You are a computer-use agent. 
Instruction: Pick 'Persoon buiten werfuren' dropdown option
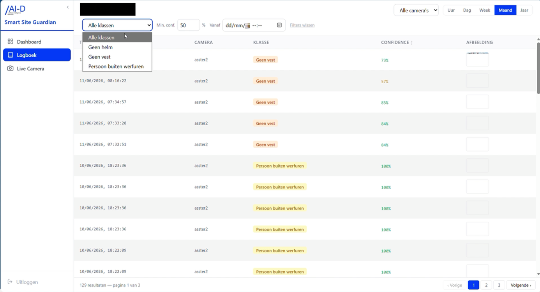pyautogui.click(x=117, y=66)
